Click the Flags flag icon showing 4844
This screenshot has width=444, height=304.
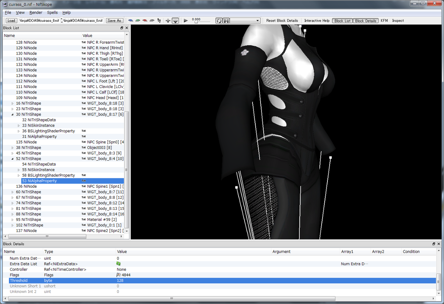pos(119,275)
